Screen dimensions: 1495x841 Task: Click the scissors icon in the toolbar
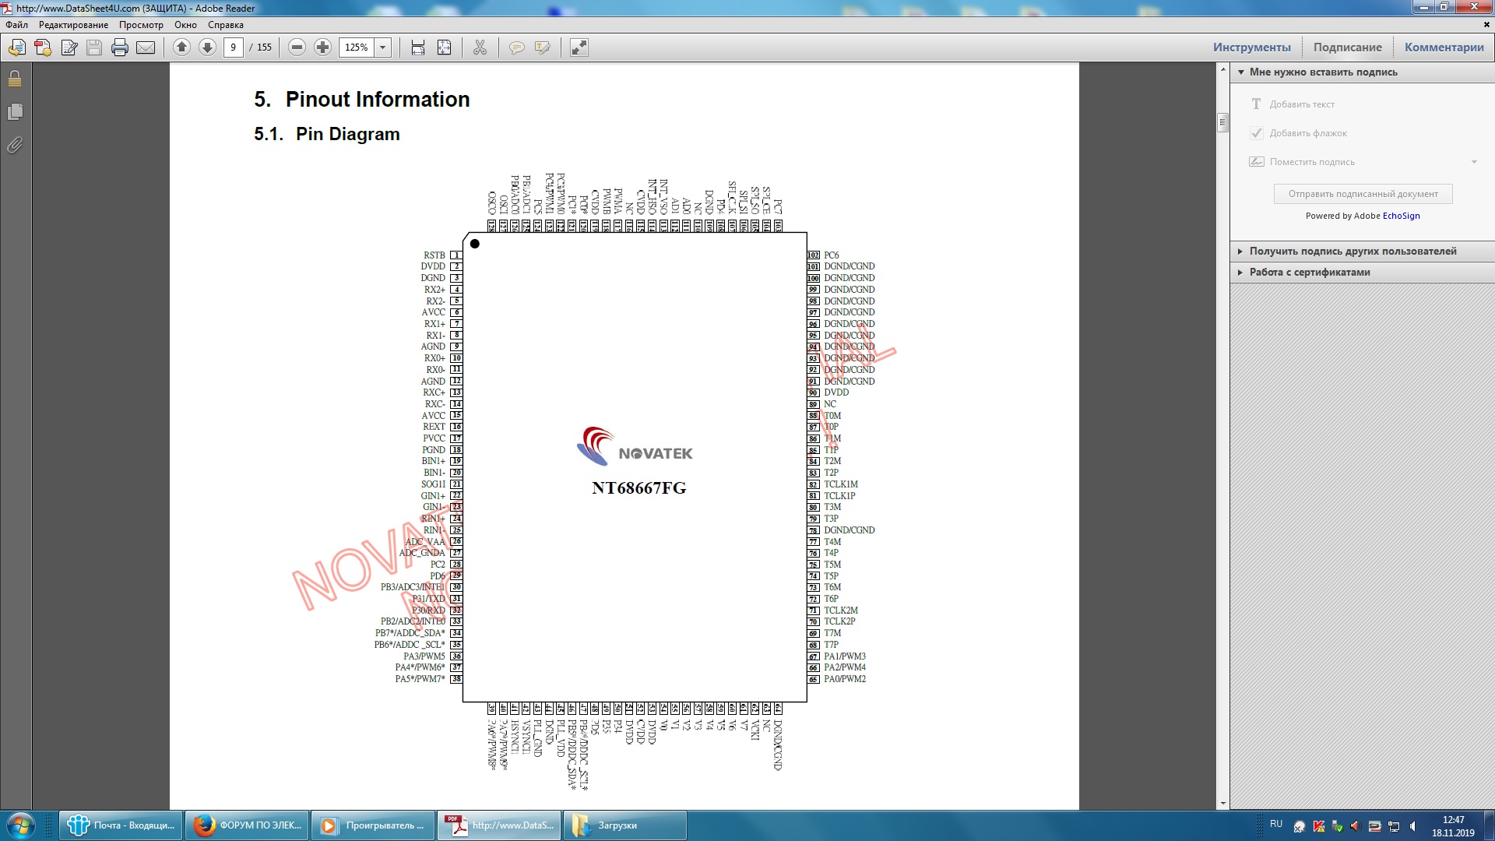point(480,48)
